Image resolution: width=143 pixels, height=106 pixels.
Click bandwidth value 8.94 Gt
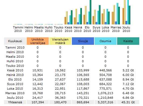point(128,79)
